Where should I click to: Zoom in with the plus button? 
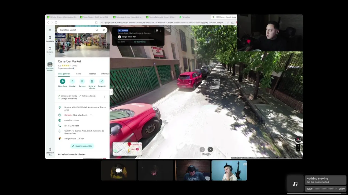click(298, 146)
